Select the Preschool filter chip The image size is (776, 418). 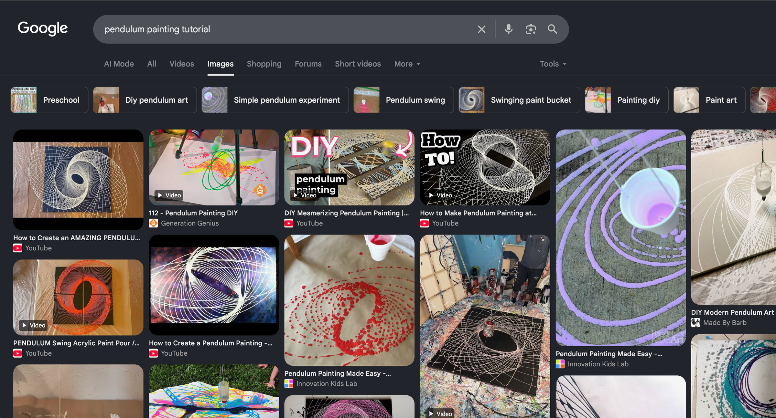[49, 100]
